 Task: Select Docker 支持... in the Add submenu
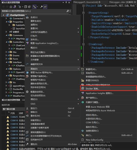point(108,89)
